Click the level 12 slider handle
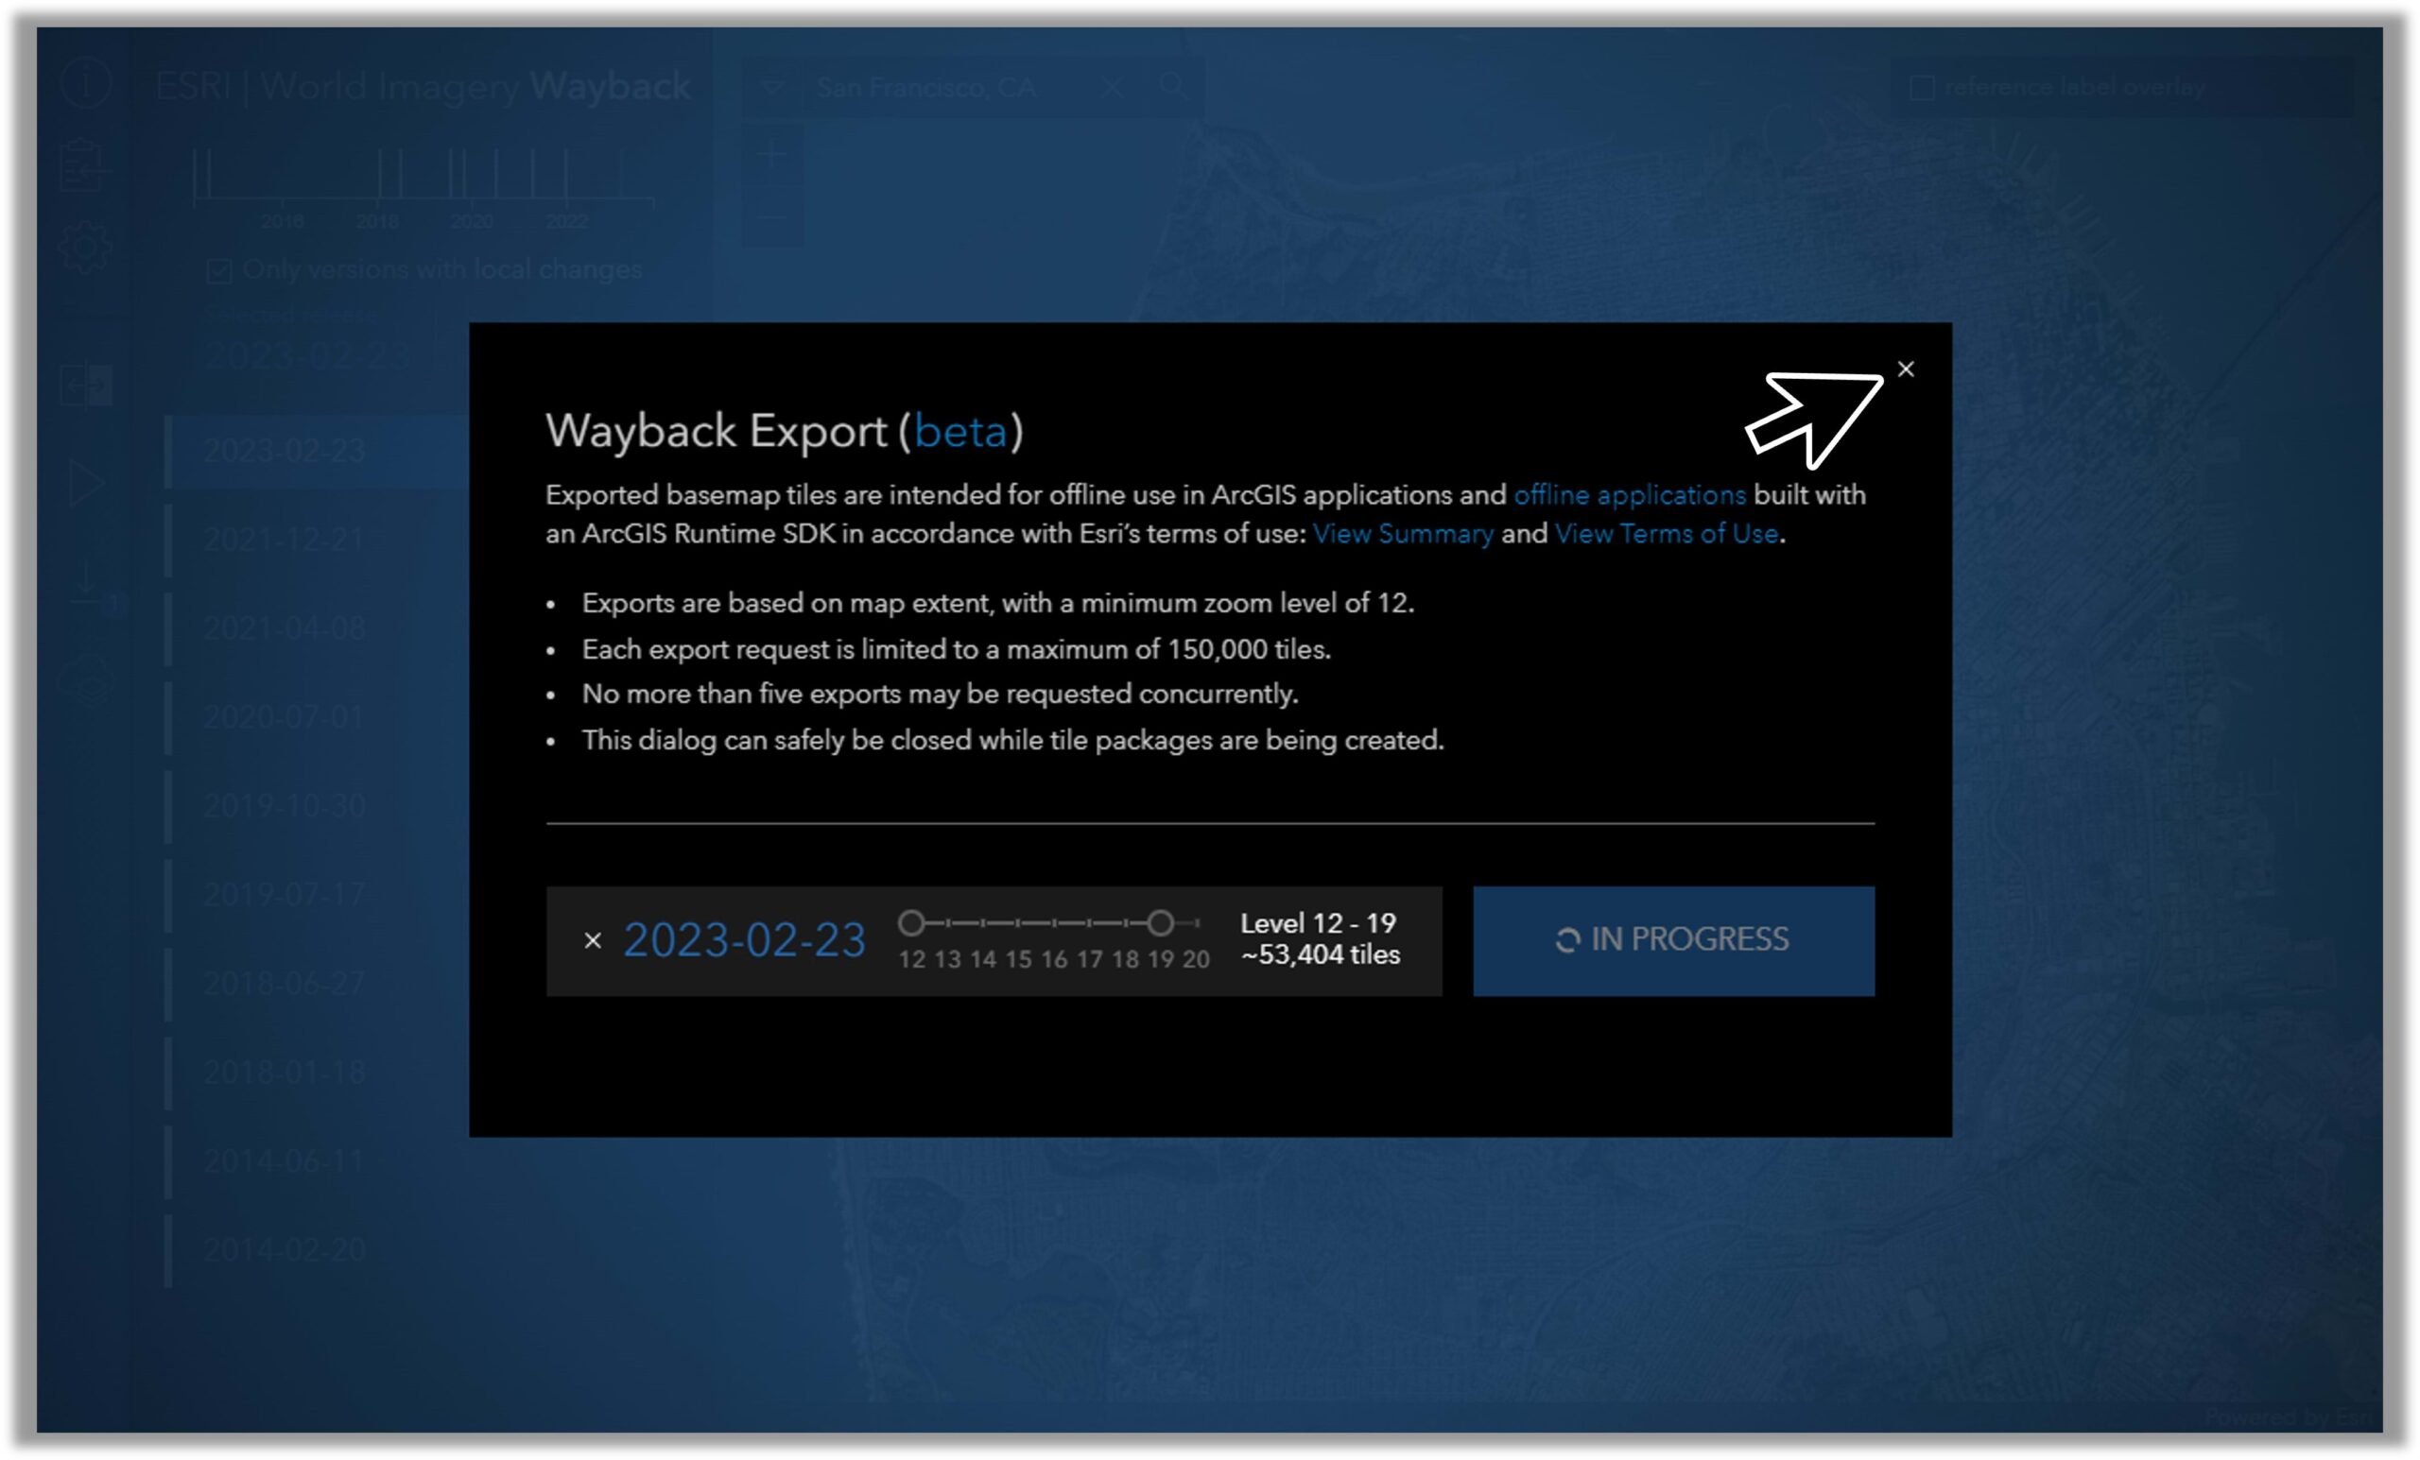The width and height of the screenshot is (2420, 1460). coord(911,923)
